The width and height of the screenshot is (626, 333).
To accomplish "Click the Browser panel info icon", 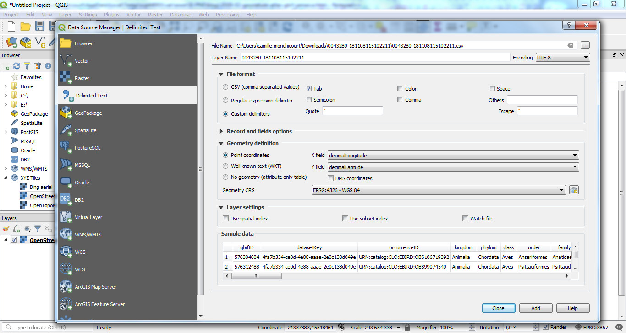I will click(48, 66).
